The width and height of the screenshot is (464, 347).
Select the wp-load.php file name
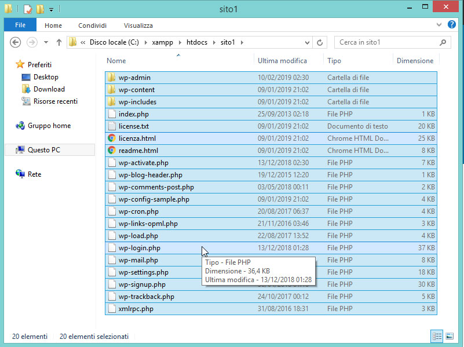coord(138,236)
